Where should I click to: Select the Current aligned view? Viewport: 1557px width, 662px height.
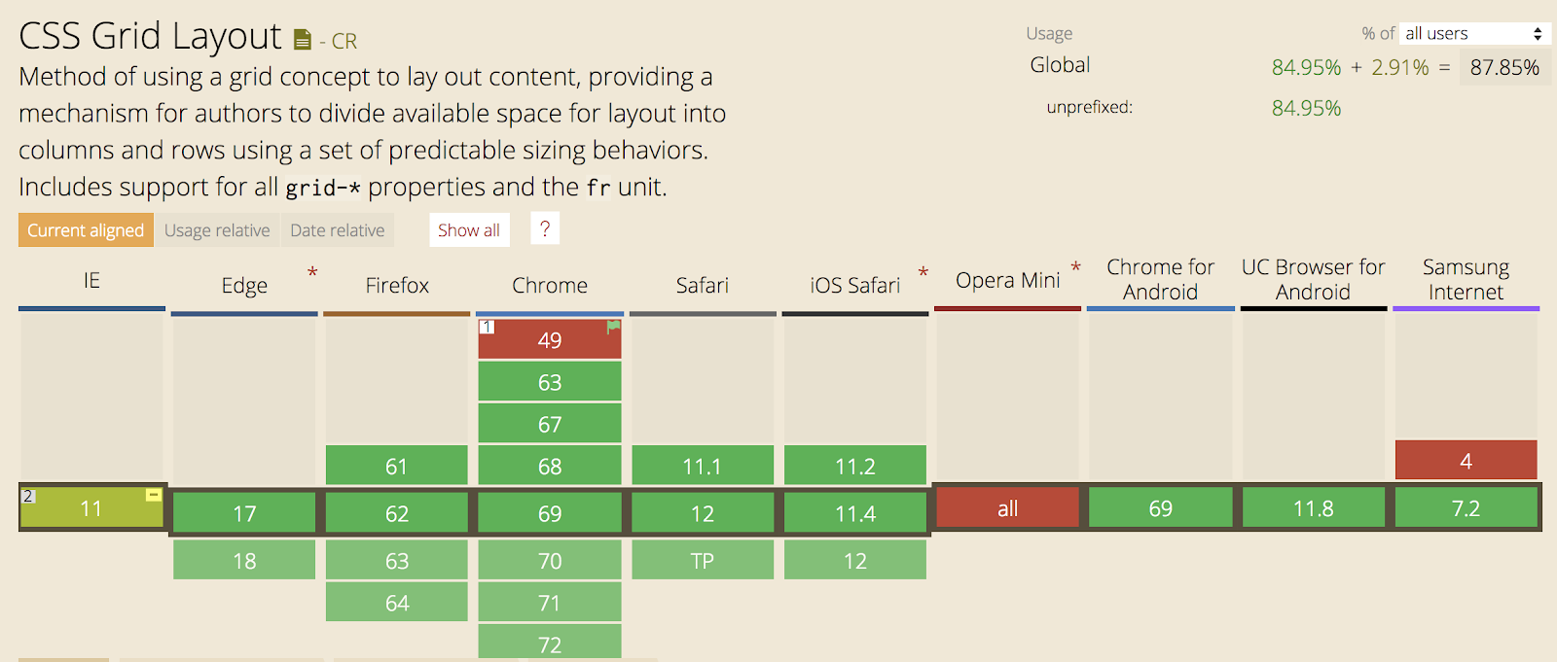point(86,230)
